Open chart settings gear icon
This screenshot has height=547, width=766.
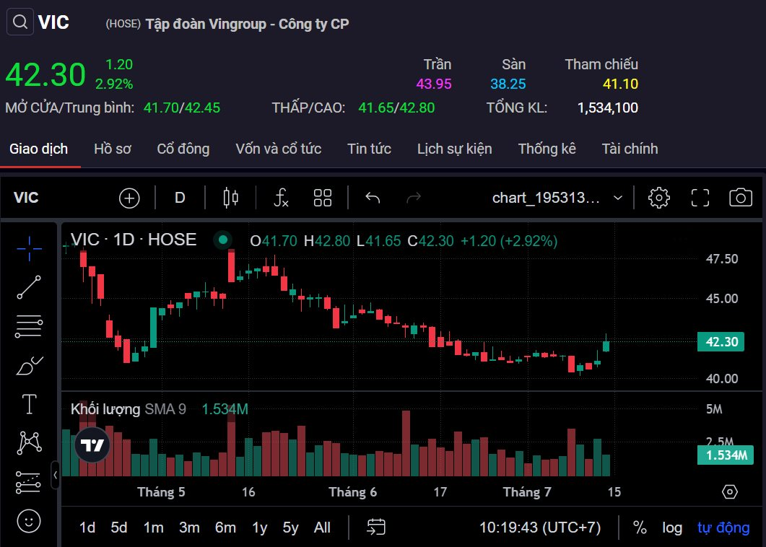pos(658,198)
